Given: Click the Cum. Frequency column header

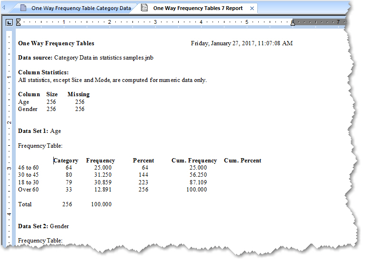Looking at the screenshot, I should (194, 161).
